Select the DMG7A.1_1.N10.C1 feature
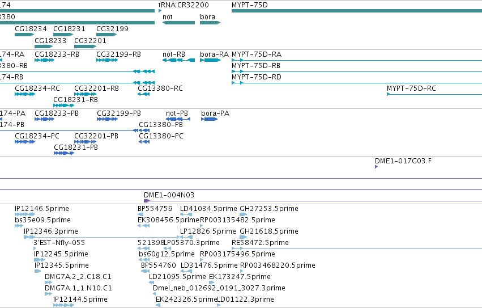The height and width of the screenshot is (308, 482). click(49, 294)
